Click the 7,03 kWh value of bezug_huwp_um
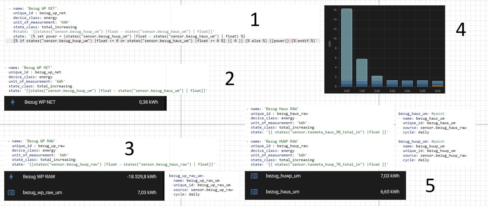This screenshot has width=488, height=206. click(x=390, y=176)
